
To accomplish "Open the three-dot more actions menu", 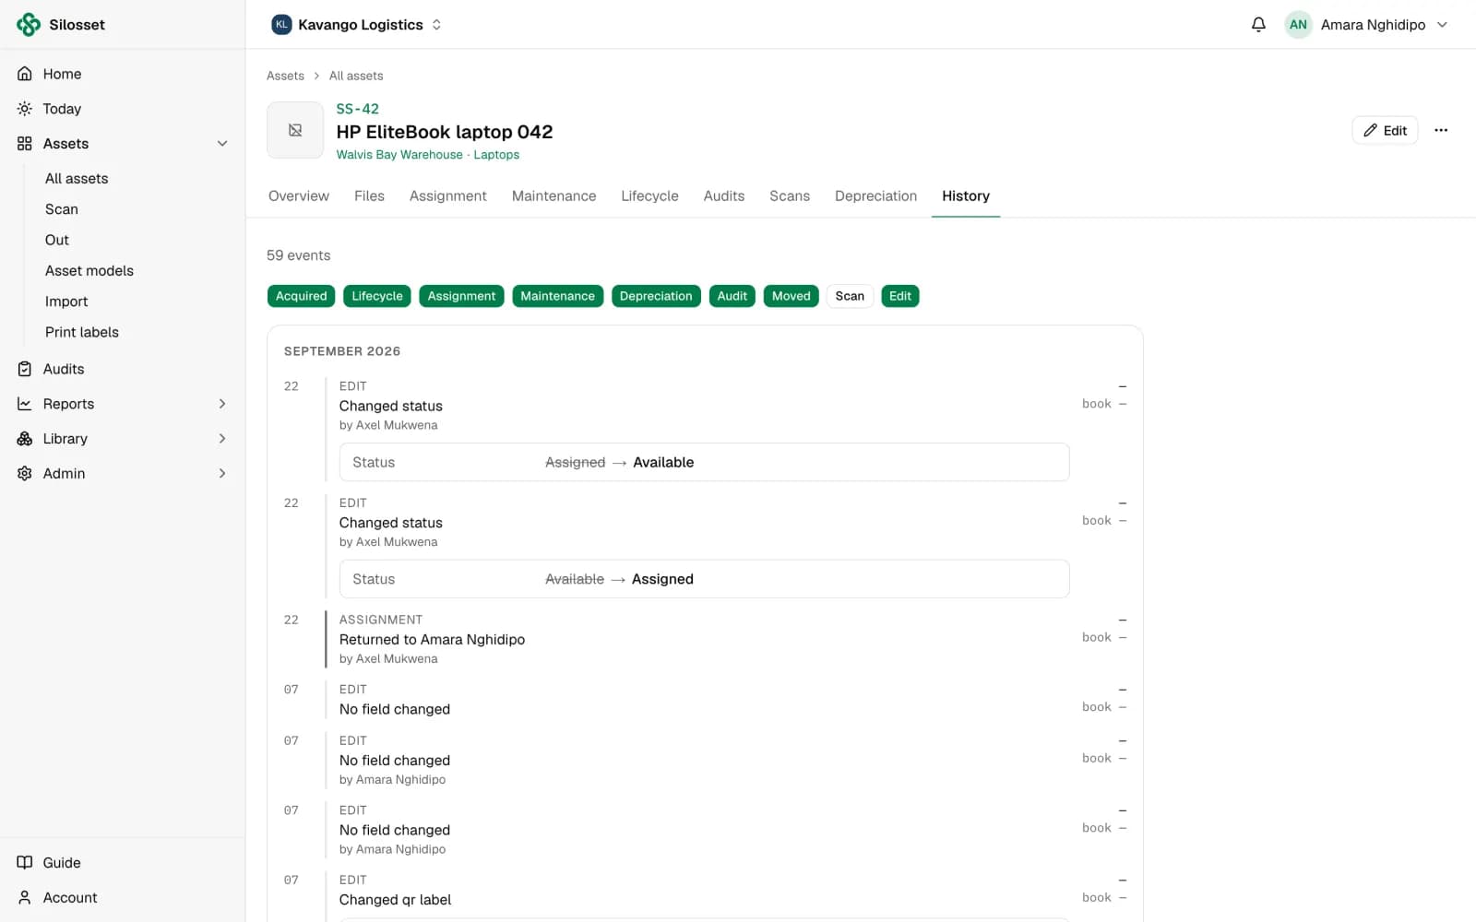I will click(1441, 130).
